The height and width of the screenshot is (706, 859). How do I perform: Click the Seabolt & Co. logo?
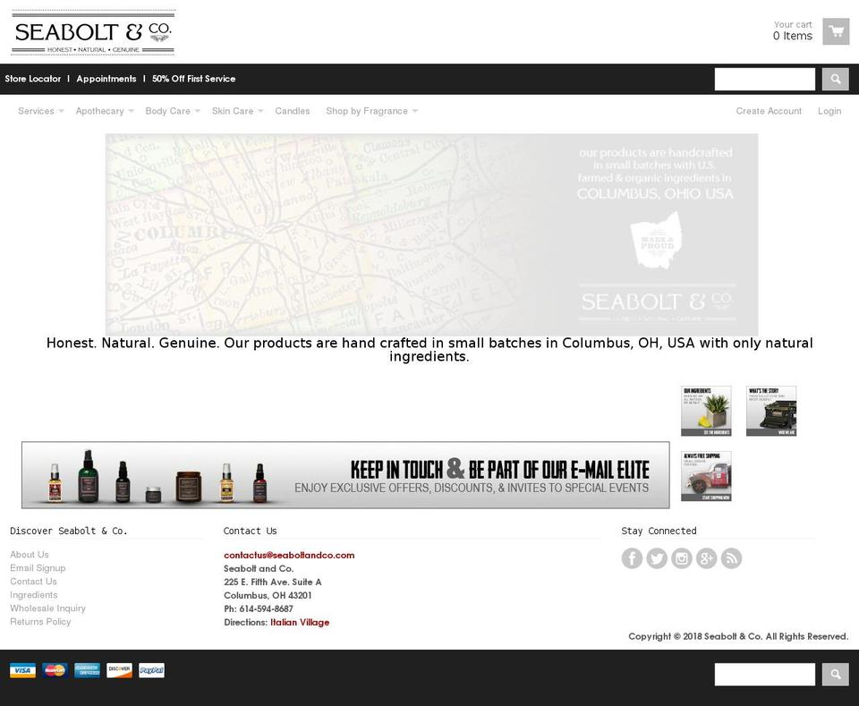(x=93, y=32)
